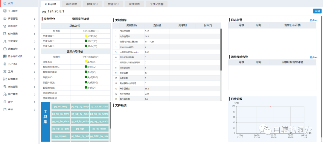Launch the pg_sql_by_rows tool

[x=99, y=107]
